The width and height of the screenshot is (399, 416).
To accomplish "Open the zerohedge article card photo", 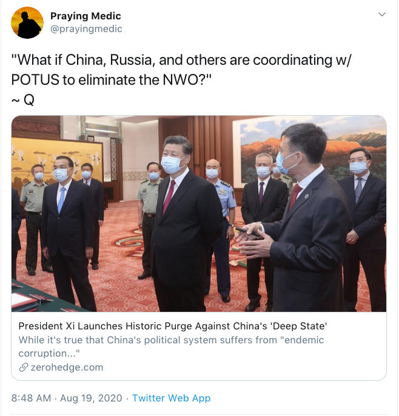I will pos(199,214).
